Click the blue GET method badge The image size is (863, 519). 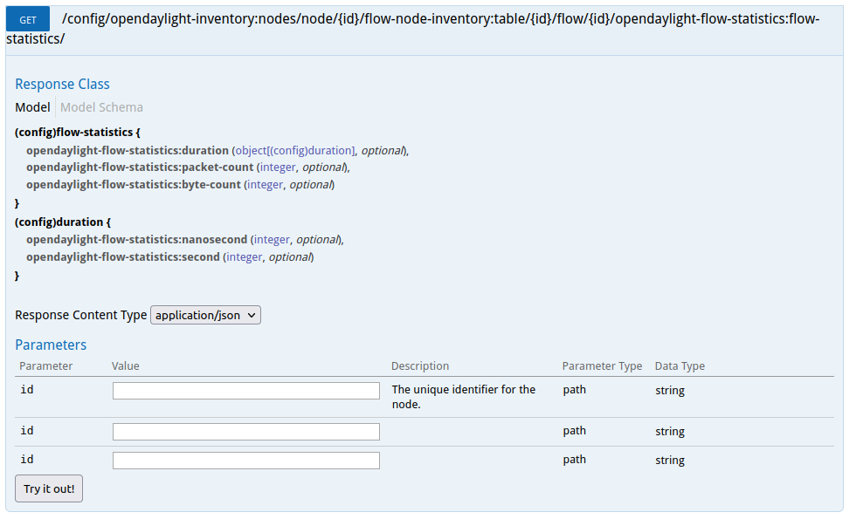point(28,19)
